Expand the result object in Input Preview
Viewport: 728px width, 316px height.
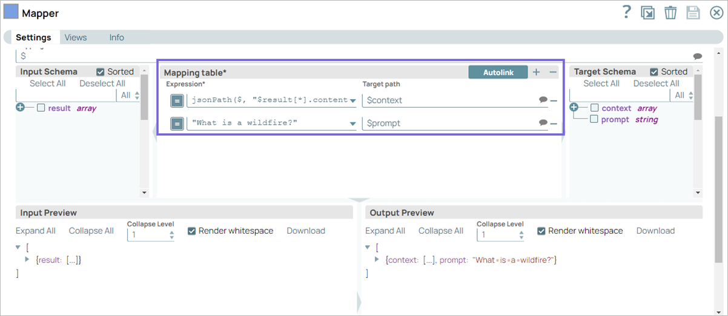coord(27,260)
